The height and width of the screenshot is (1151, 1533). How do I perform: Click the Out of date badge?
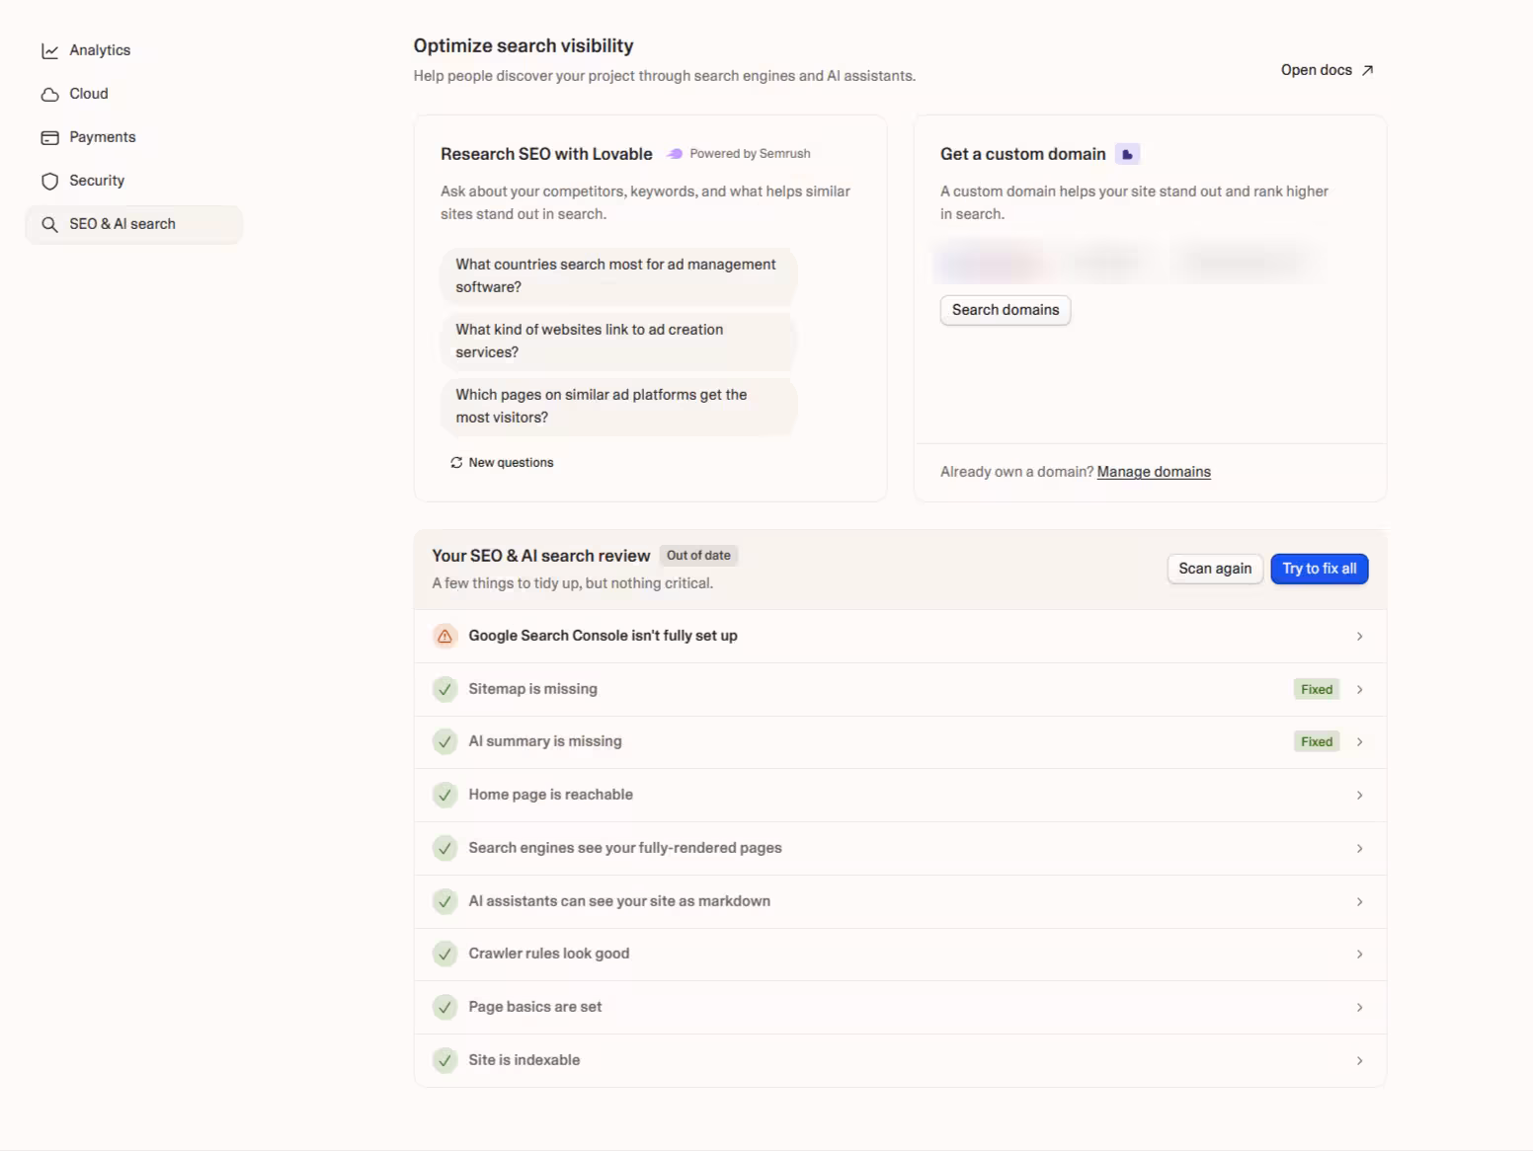click(698, 556)
